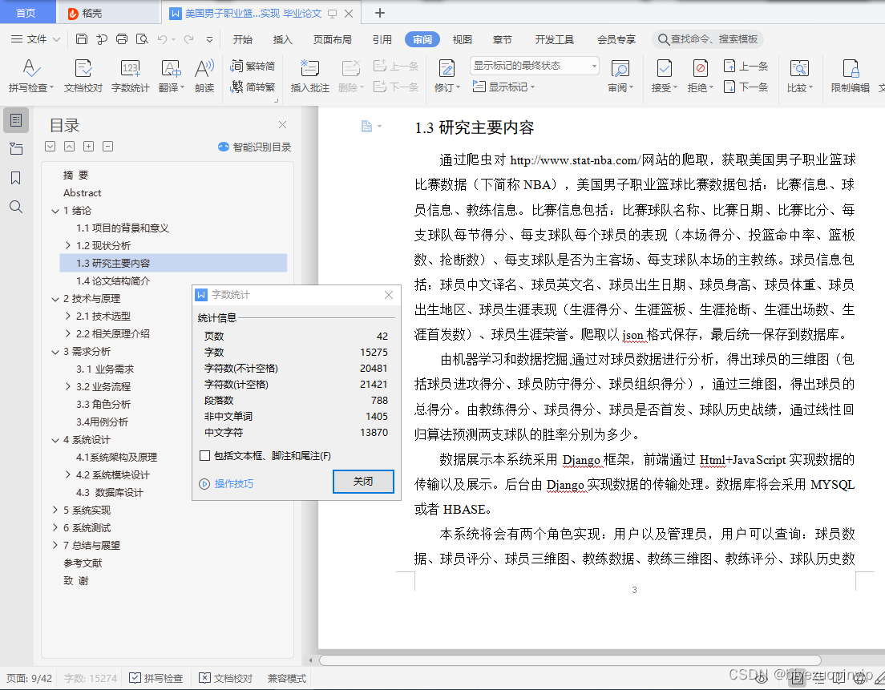Select 参考文献 in the outline

tap(83, 563)
